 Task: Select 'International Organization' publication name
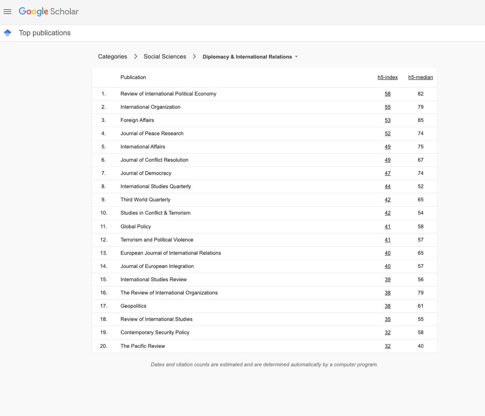150,107
